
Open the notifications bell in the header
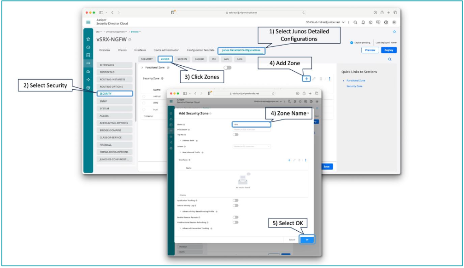[x=363, y=22]
